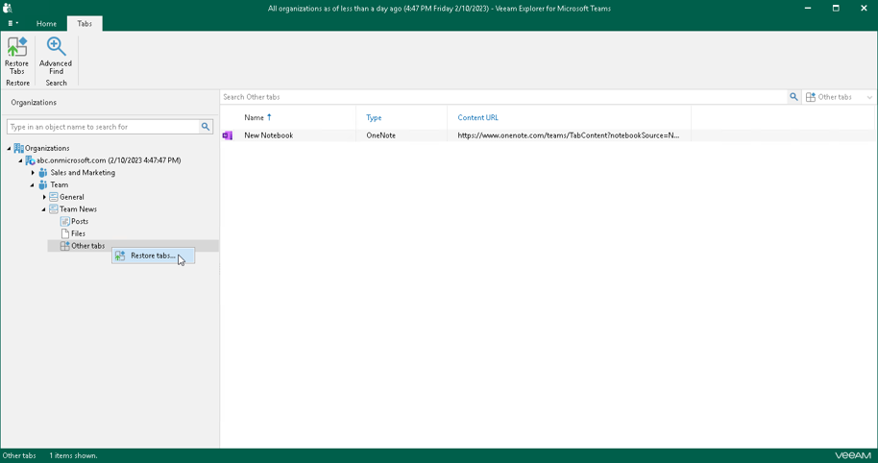This screenshot has width=878, height=463.
Task: Choose Restore tabs... from context menu
Action: [x=153, y=256]
